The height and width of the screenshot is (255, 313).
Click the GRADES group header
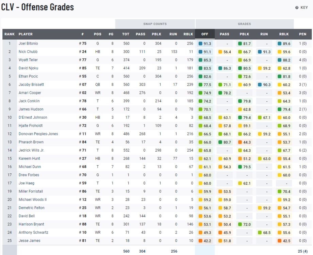point(244,24)
